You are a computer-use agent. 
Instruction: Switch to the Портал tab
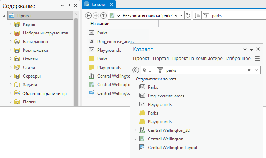pyautogui.click(x=161, y=59)
